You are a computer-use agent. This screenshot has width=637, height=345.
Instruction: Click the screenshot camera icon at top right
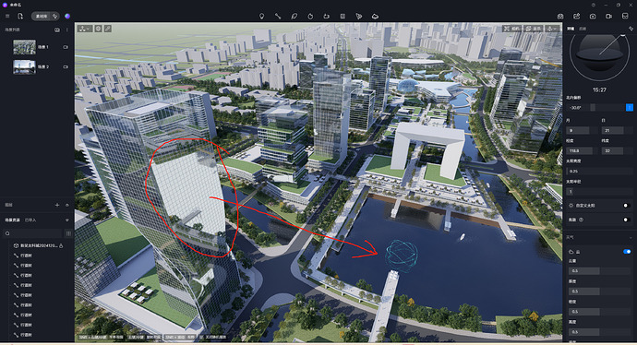[593, 17]
